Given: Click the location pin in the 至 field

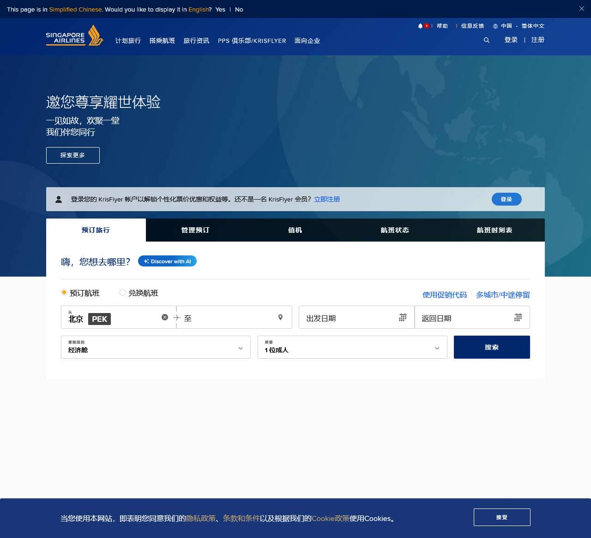Looking at the screenshot, I should tap(280, 317).
